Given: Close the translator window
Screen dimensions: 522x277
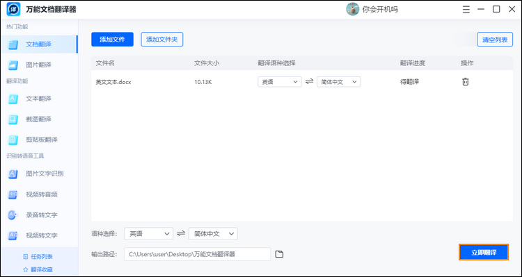Looking at the screenshot, I should pos(512,9).
